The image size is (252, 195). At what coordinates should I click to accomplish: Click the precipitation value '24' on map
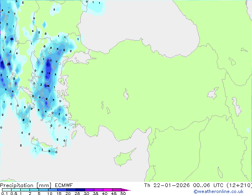(x=12, y=39)
